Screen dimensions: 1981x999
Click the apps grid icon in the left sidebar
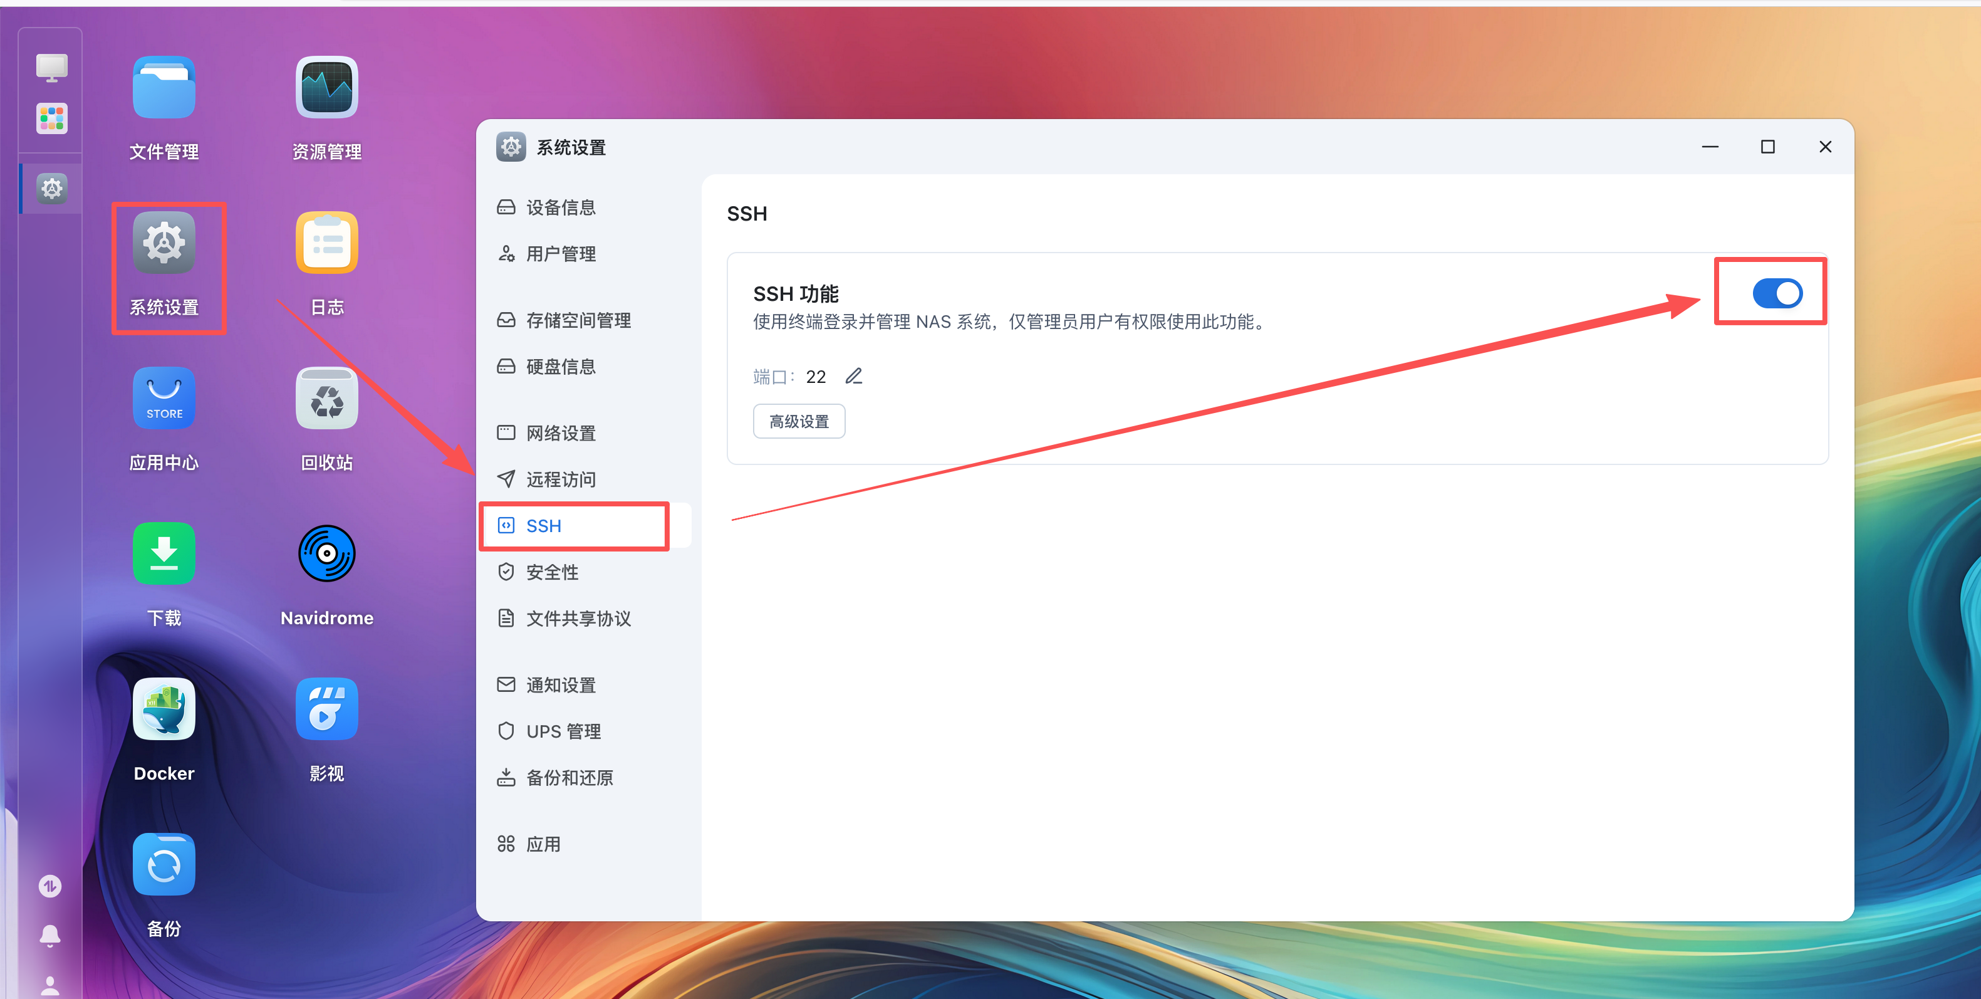tap(51, 118)
